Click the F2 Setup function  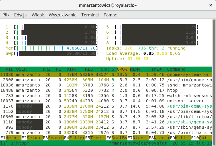pos(32,138)
